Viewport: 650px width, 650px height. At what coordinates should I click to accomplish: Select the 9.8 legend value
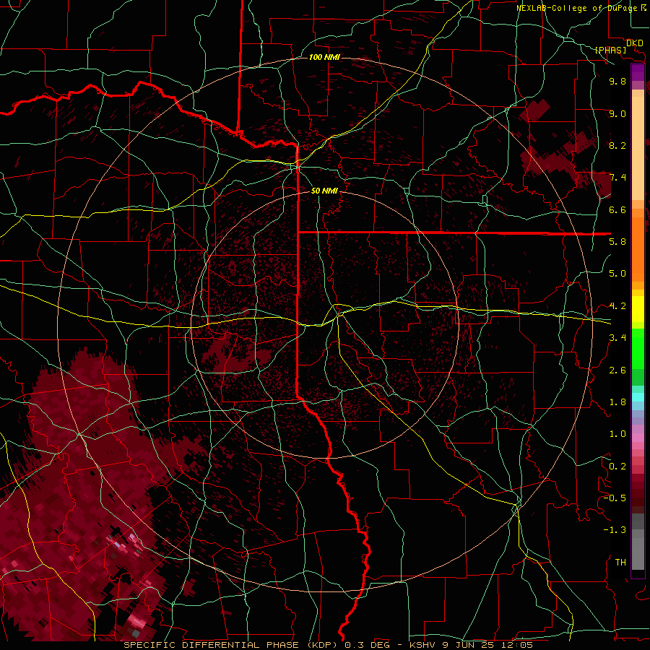tap(617, 82)
